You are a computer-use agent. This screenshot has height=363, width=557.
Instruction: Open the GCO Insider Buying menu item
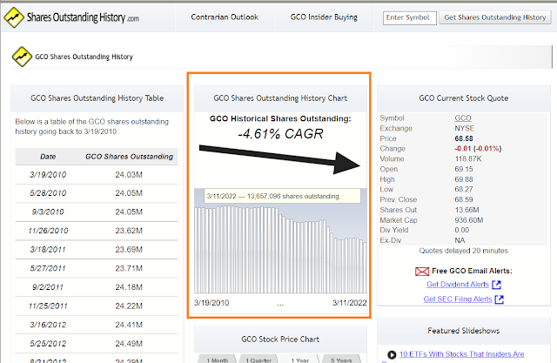click(324, 17)
